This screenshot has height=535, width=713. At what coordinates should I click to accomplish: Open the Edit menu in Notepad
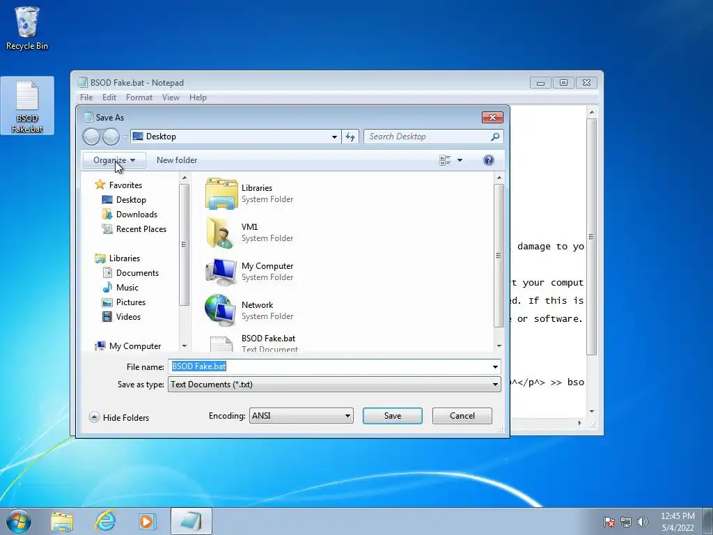click(x=109, y=98)
